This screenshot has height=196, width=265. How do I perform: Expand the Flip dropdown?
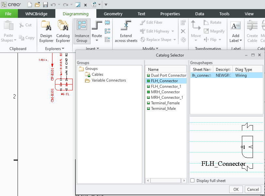click(220, 40)
